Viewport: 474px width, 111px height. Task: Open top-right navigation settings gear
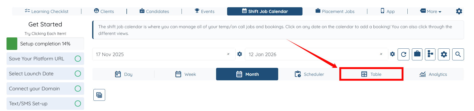coord(459,11)
